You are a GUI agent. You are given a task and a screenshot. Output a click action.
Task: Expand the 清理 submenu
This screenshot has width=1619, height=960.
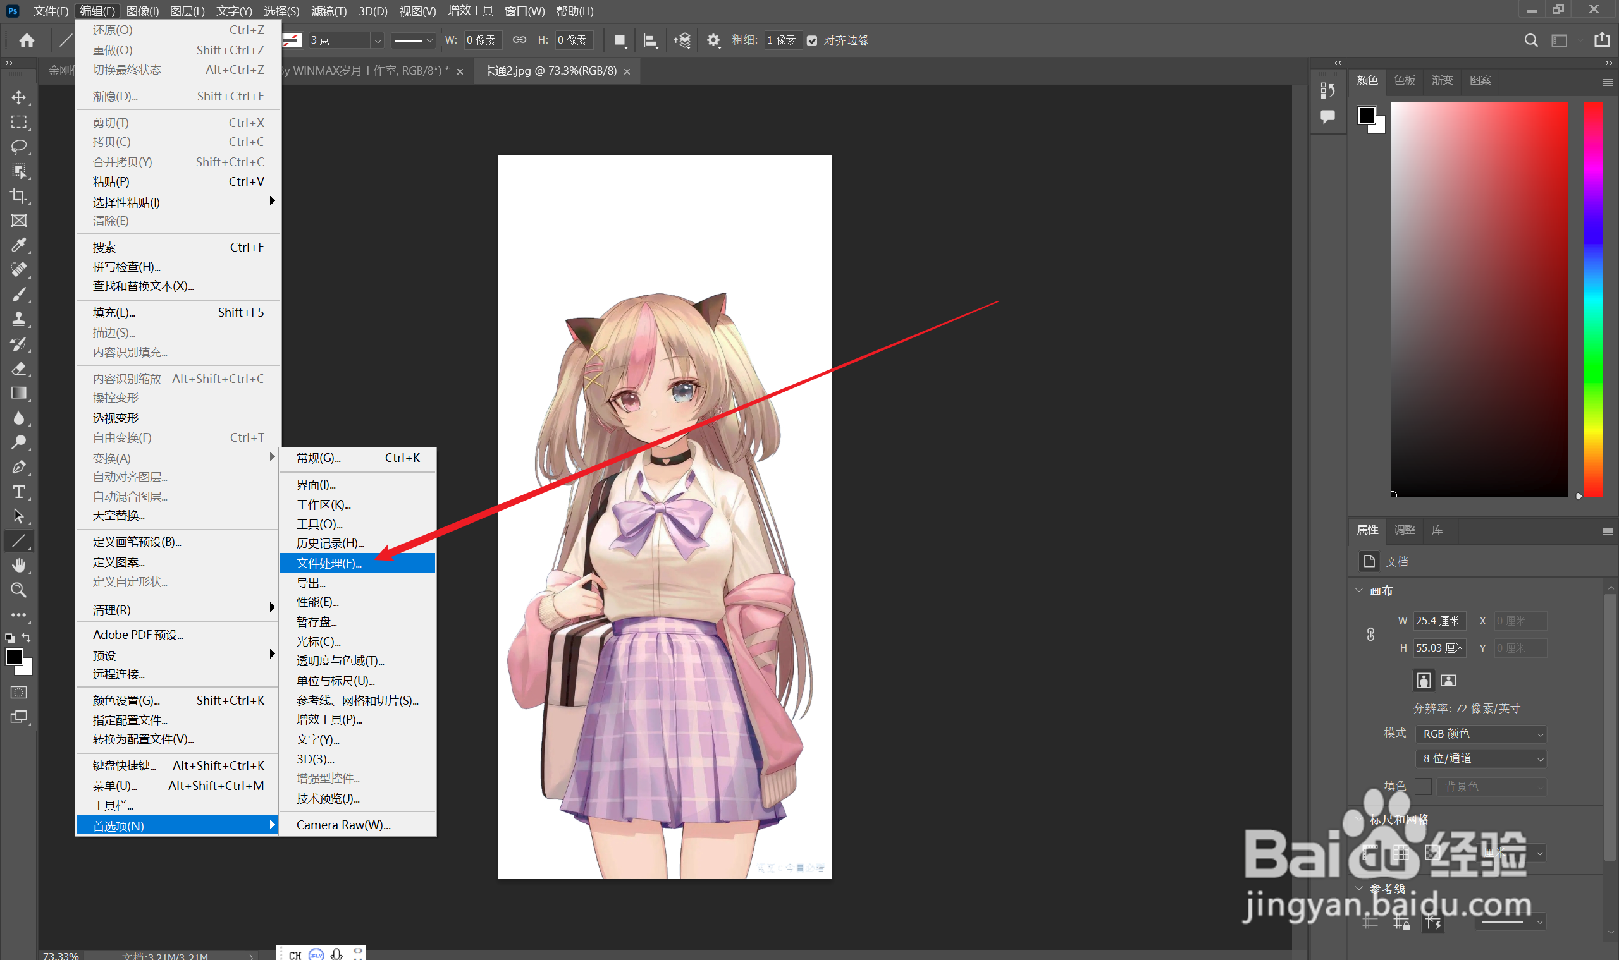click(x=177, y=609)
